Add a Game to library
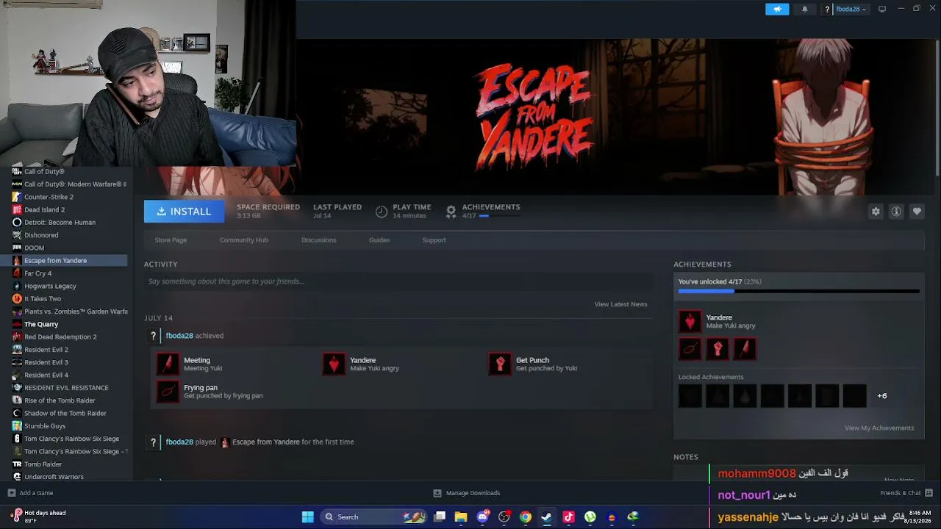 (x=30, y=493)
